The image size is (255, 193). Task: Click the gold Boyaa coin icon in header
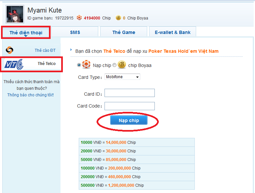click(118, 18)
